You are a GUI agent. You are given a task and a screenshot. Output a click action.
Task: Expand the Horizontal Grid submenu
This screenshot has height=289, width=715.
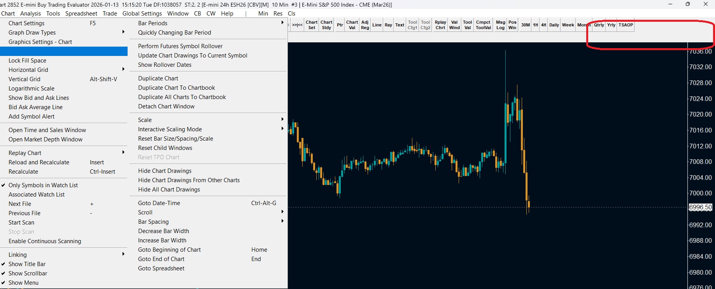click(64, 70)
